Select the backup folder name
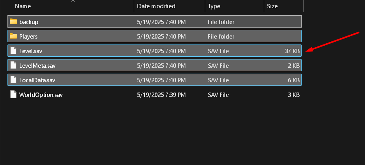Screen dimensions: 365x165 [29, 22]
